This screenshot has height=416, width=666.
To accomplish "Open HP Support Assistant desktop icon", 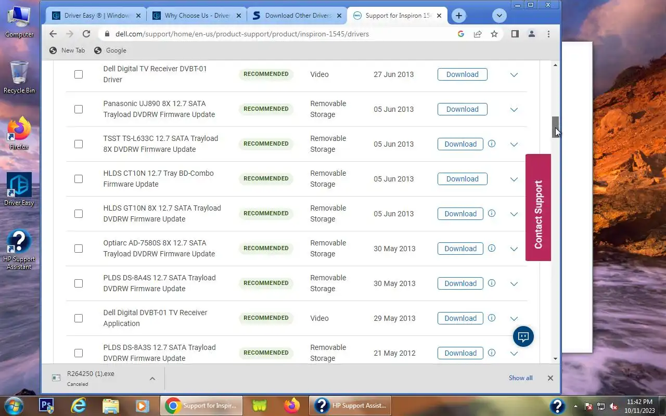I will [19, 250].
